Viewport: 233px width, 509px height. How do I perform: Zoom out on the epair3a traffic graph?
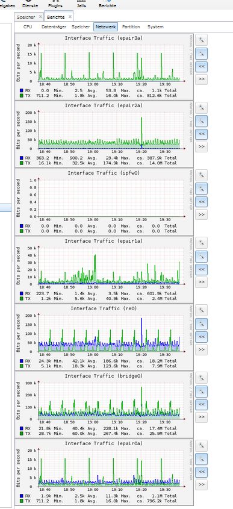point(201,54)
